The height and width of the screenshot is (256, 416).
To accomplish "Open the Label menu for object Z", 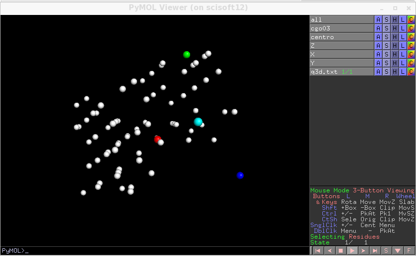I will (403, 46).
